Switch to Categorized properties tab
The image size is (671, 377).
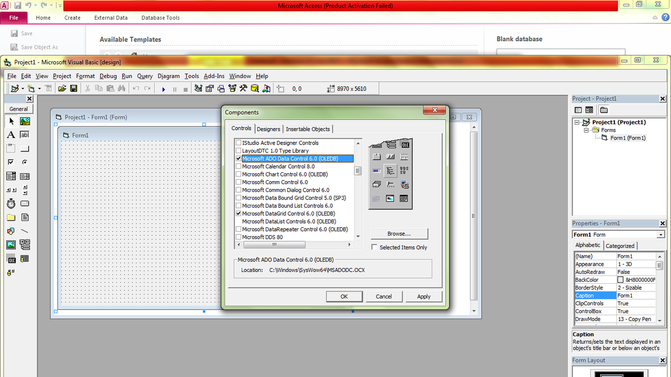tap(620, 246)
